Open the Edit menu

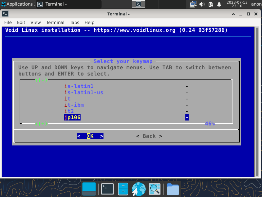coord(21,22)
